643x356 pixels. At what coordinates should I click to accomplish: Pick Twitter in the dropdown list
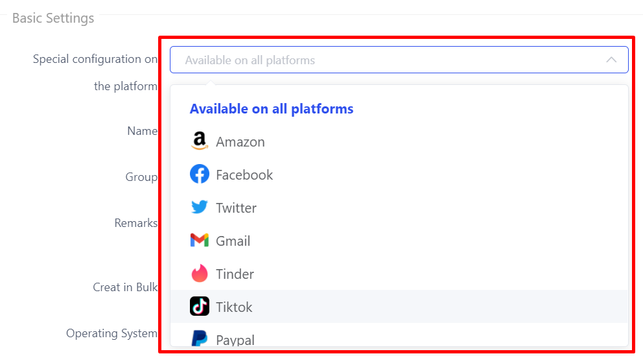click(399, 208)
